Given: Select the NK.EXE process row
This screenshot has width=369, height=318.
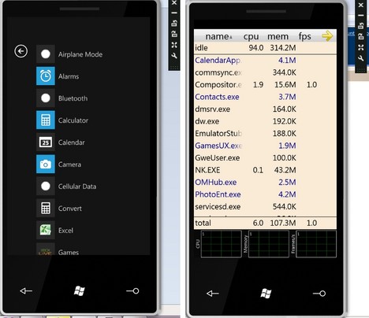Looking at the screenshot, I should pos(265,170).
